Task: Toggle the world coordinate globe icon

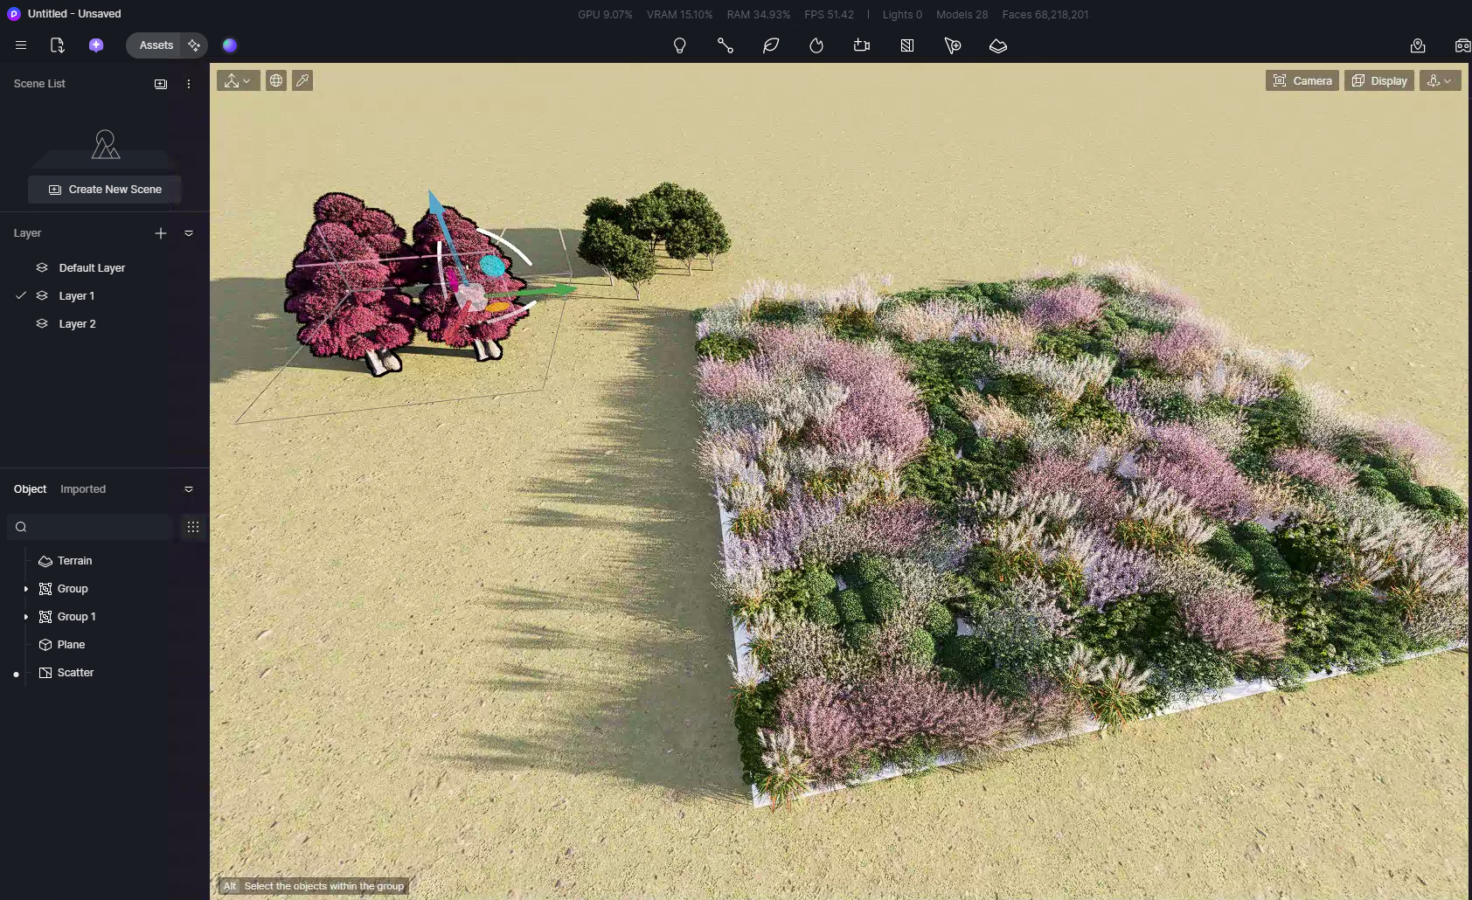Action: point(276,80)
